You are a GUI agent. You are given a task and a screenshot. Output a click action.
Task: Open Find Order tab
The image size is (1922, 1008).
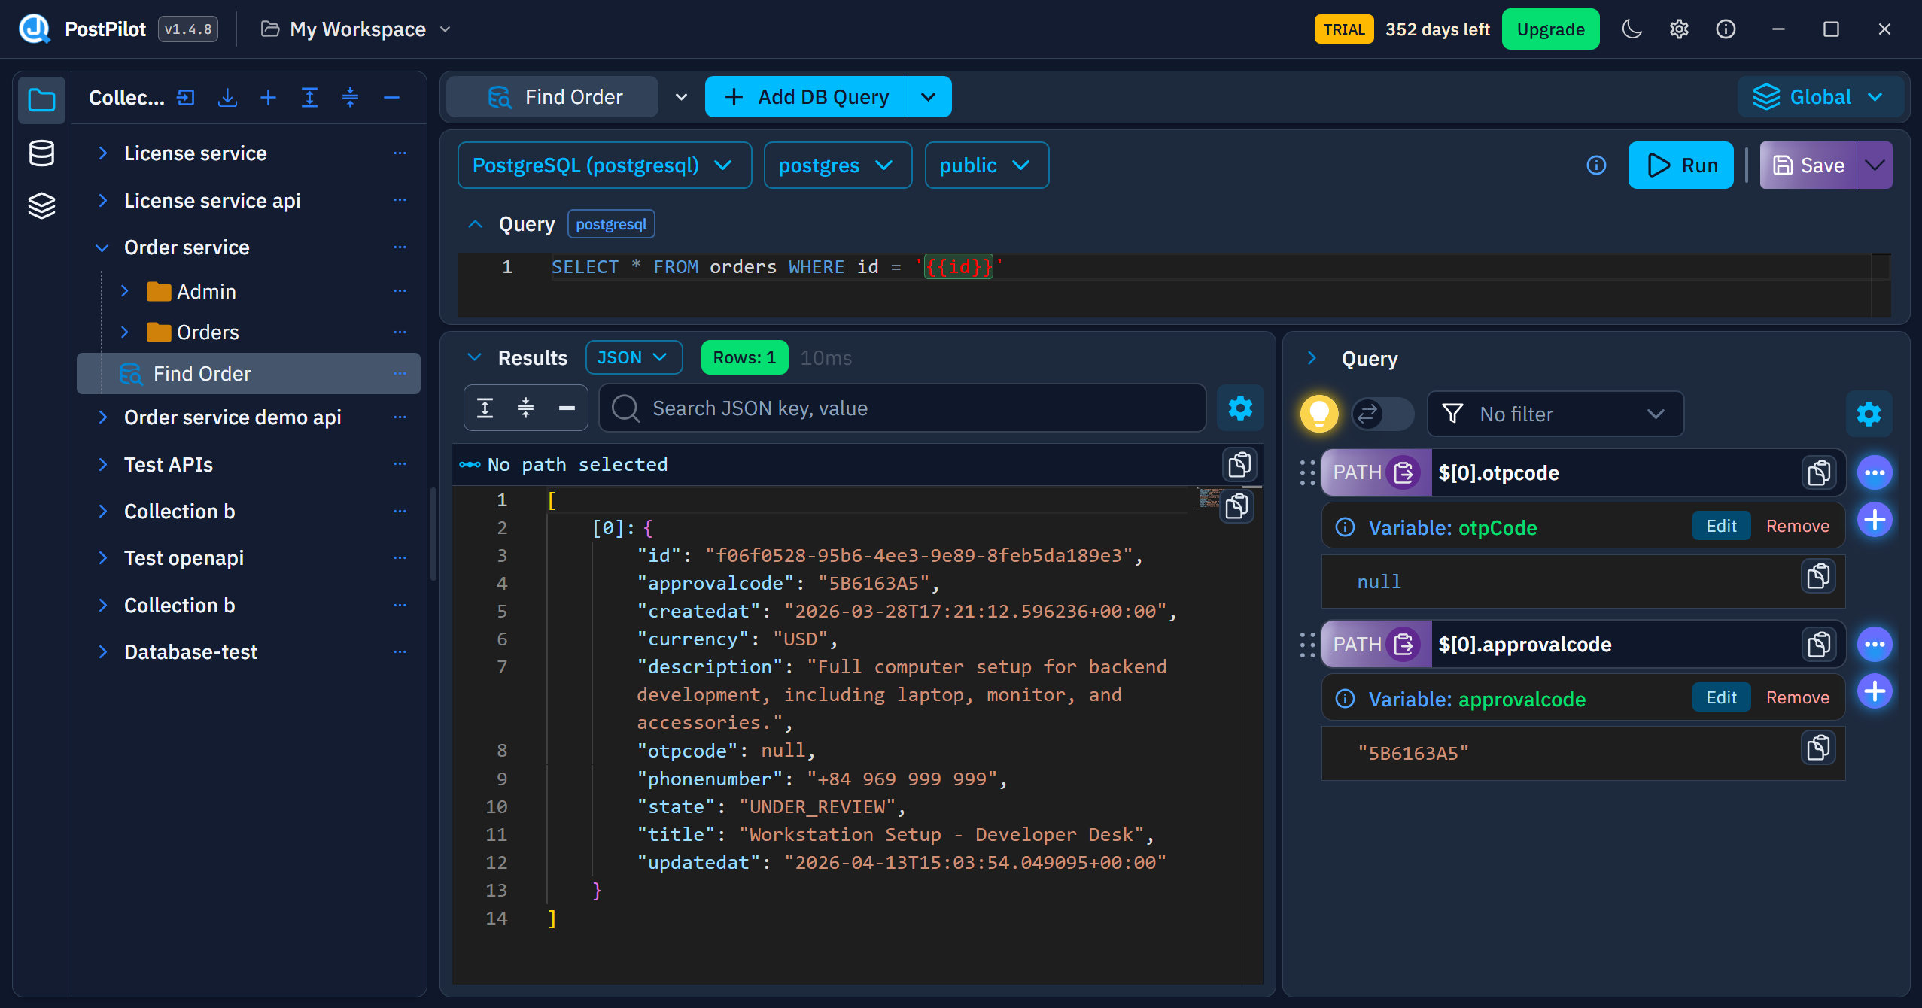pyautogui.click(x=553, y=97)
